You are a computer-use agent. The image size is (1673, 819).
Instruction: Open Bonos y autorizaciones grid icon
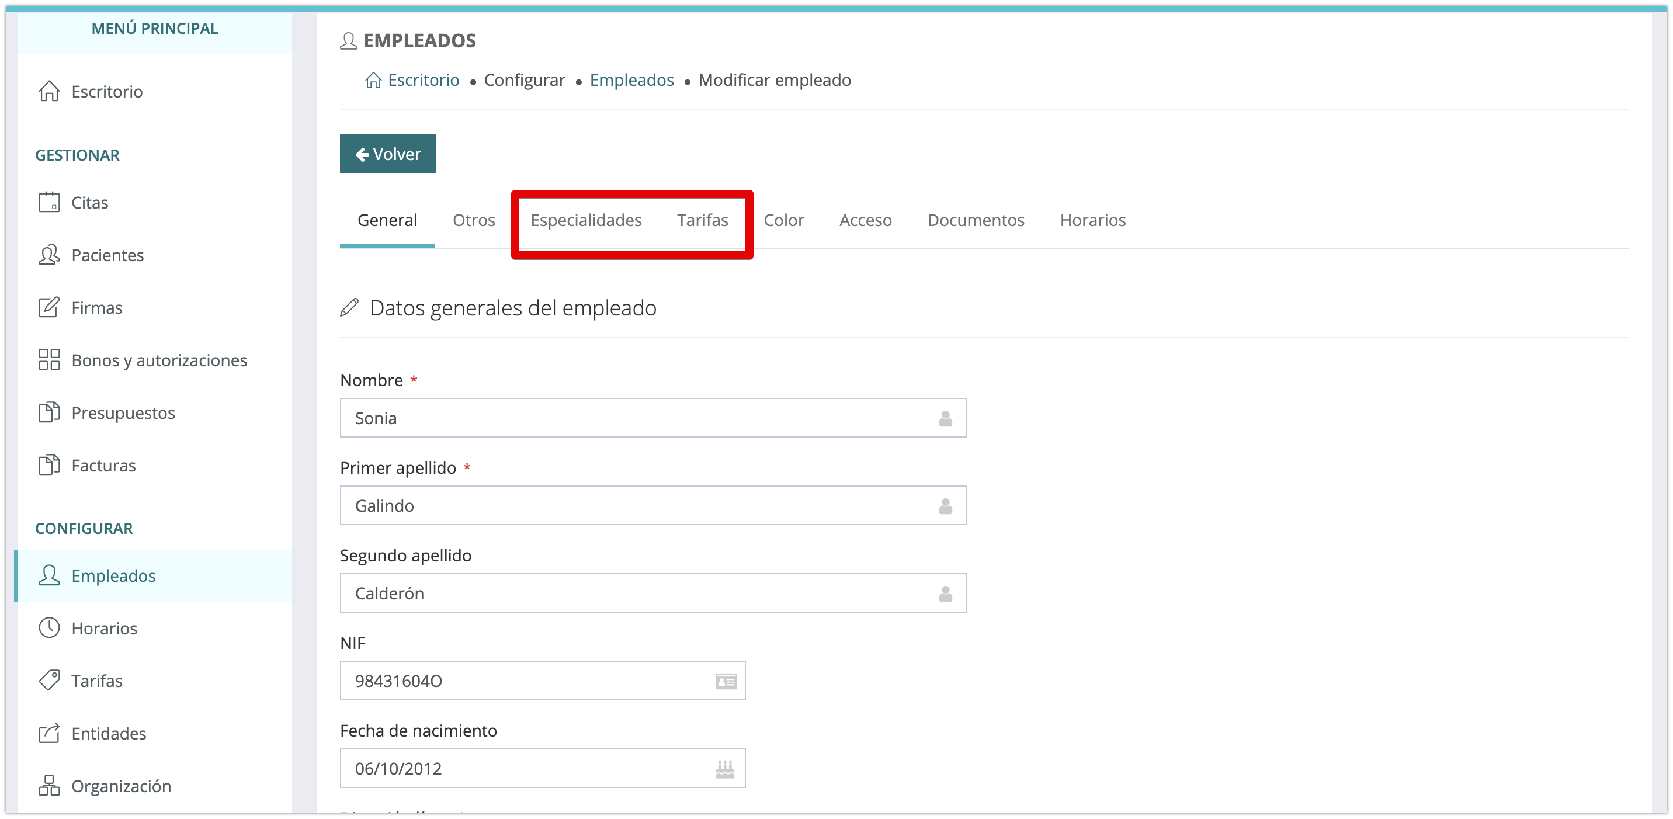click(49, 360)
